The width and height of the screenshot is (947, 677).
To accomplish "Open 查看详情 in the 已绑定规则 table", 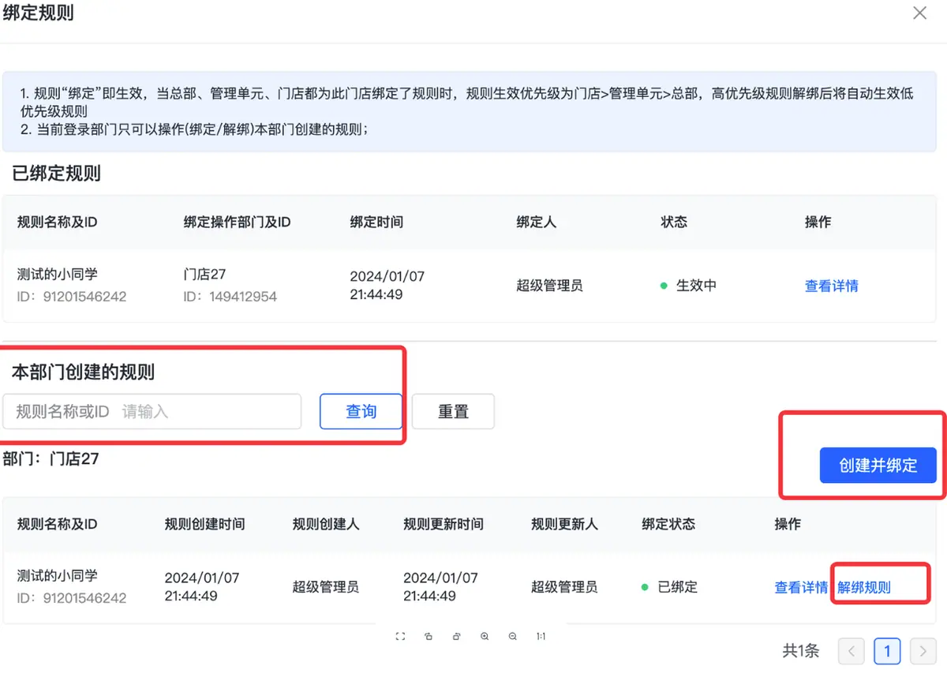I will coord(832,286).
